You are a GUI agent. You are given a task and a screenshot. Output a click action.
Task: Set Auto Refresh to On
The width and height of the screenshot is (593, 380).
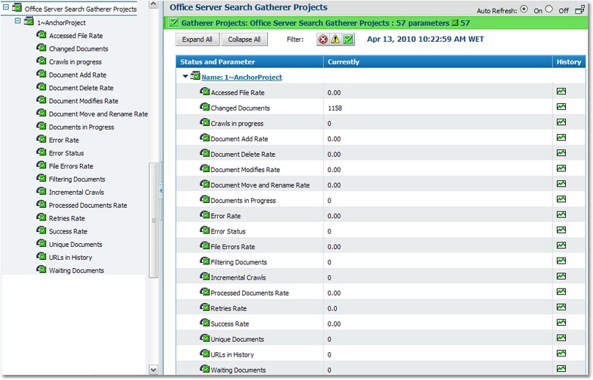[x=524, y=9]
